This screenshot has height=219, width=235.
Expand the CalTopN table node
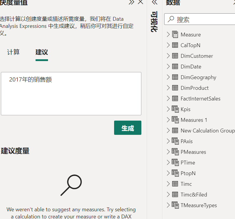(168, 45)
